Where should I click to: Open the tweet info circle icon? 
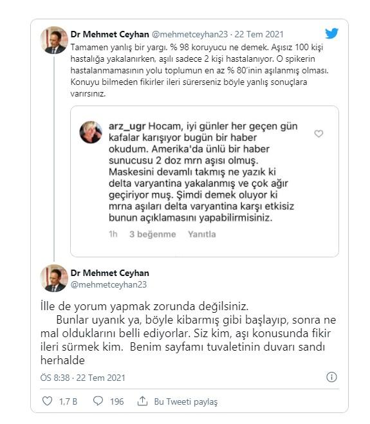331,377
